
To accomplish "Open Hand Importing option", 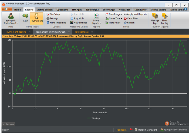I will tap(56, 23).
